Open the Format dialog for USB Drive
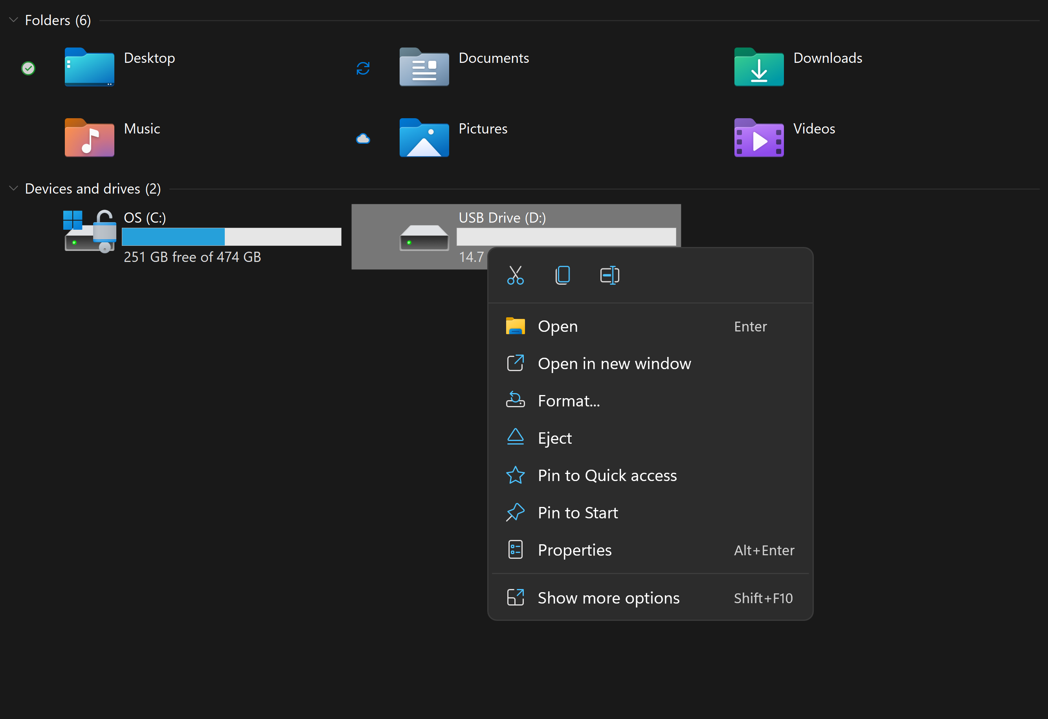Screen dimensions: 1048x719 click(x=568, y=401)
